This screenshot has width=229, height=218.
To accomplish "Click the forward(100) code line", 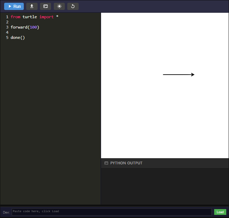I will pos(25,27).
